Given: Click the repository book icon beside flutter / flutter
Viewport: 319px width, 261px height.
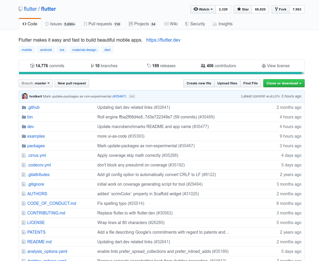Looking at the screenshot, I should click(20, 9).
